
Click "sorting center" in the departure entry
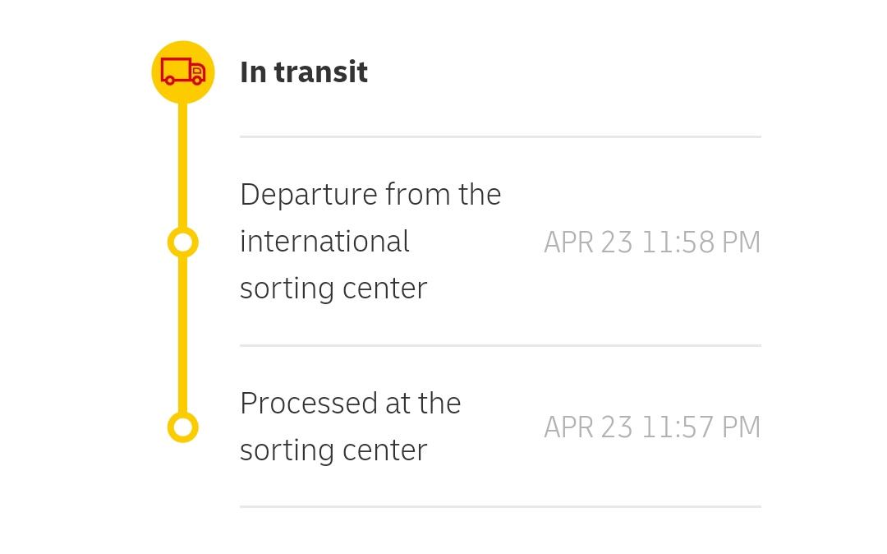[x=333, y=289]
